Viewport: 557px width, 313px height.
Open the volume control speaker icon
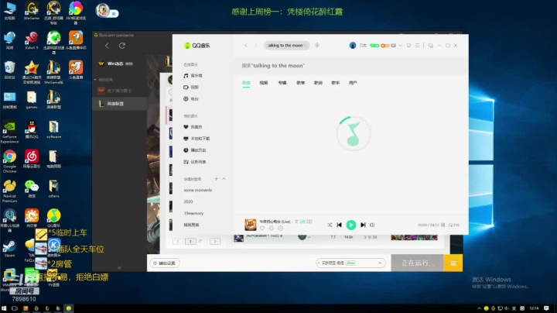pyautogui.click(x=372, y=225)
